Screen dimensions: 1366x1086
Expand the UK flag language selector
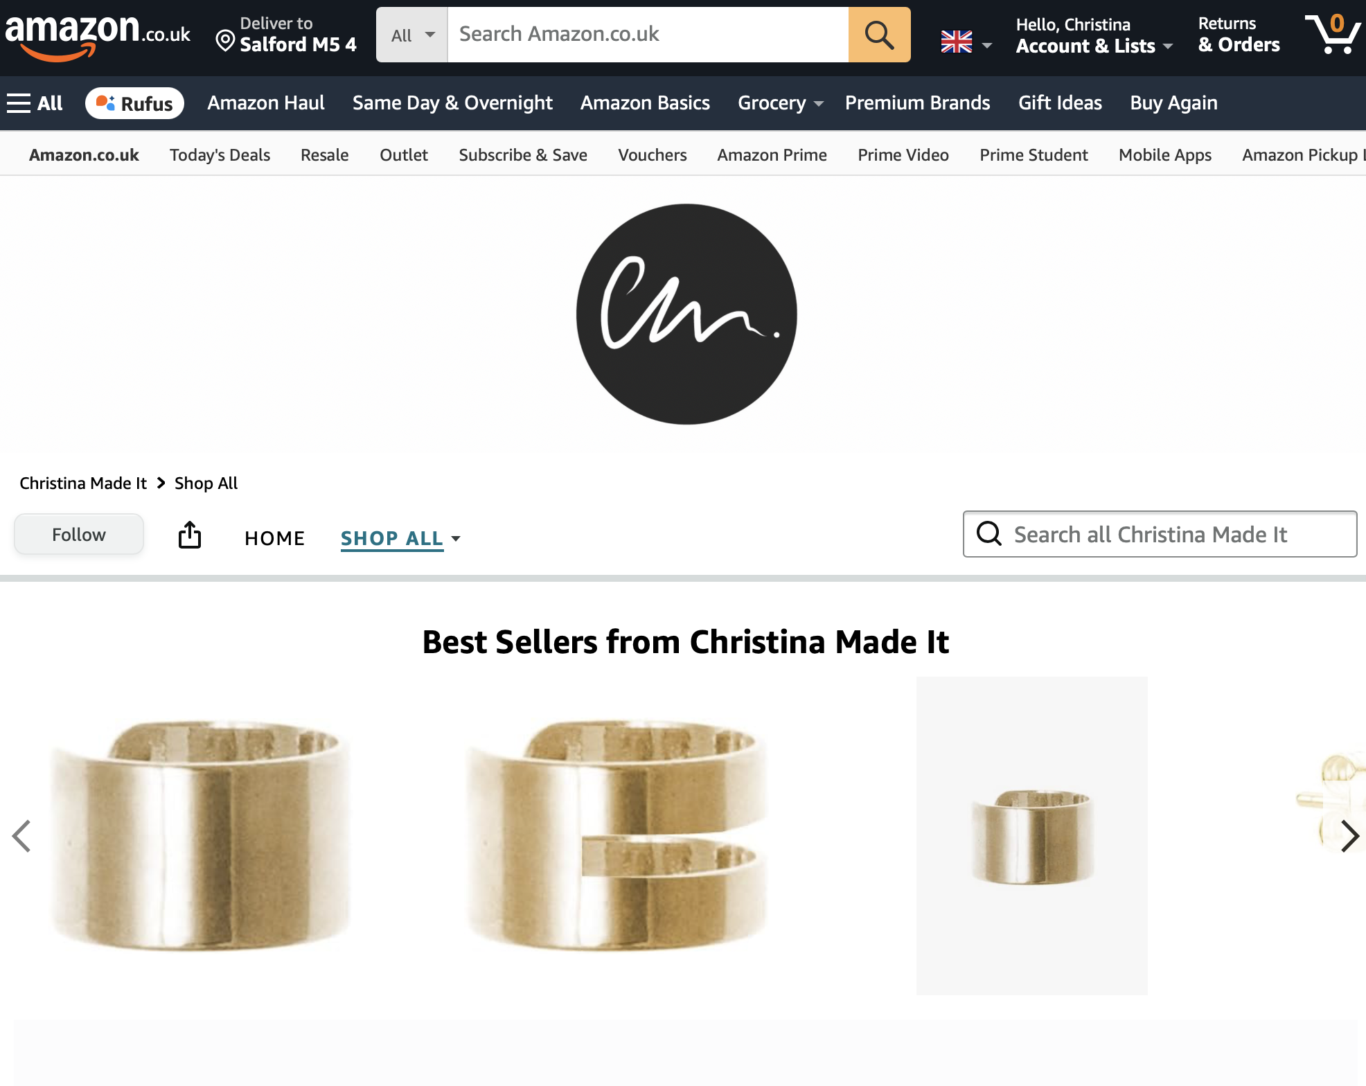click(x=967, y=42)
